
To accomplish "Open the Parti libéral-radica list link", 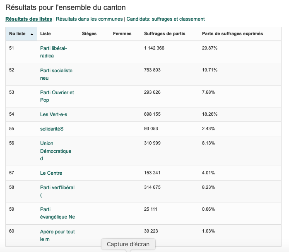I will (53, 52).
